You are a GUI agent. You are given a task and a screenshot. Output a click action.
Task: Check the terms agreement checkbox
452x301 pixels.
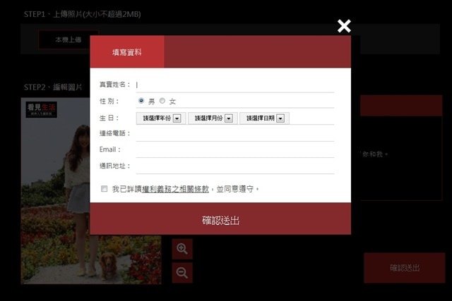tap(105, 189)
